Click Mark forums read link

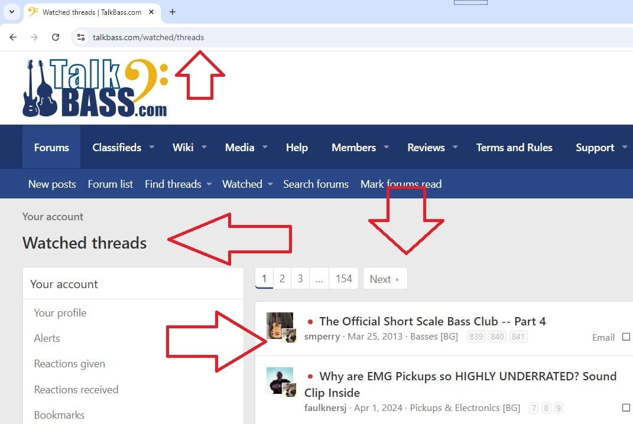(401, 184)
